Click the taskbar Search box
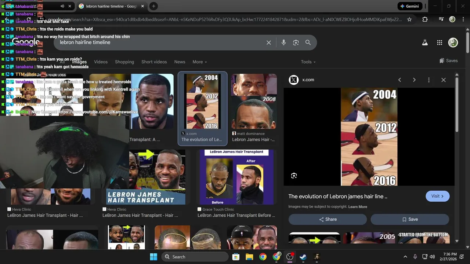The height and width of the screenshot is (264, 470). coord(194,257)
